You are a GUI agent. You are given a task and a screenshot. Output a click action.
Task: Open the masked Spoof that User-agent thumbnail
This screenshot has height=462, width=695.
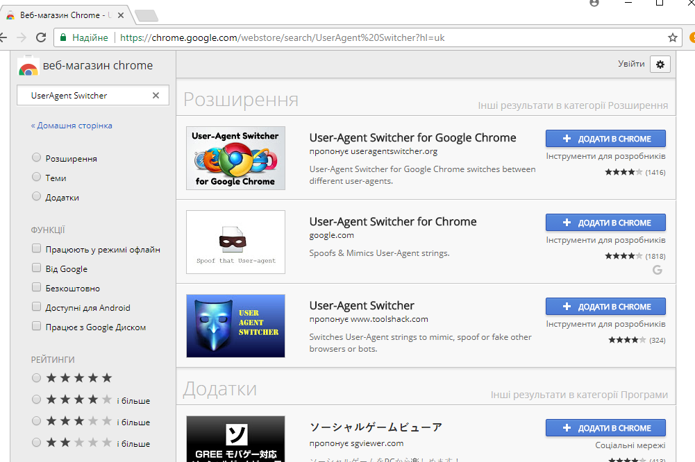235,242
